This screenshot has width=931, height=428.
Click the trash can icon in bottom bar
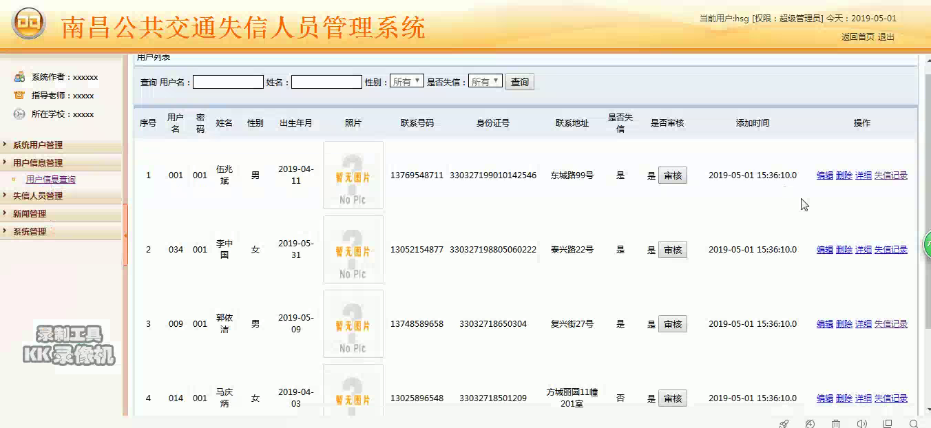[x=836, y=423]
